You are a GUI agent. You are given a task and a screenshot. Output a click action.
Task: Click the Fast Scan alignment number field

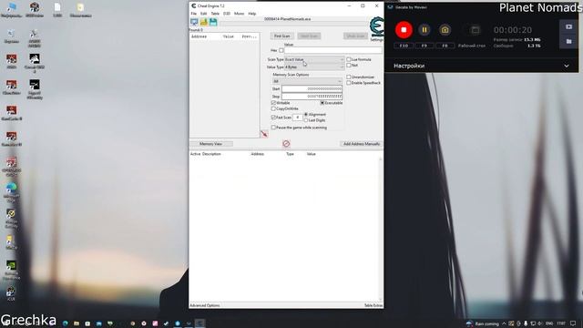[x=298, y=118]
